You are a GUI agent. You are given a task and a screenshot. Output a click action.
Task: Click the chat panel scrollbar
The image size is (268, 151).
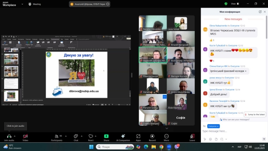pyautogui.click(x=266, y=27)
